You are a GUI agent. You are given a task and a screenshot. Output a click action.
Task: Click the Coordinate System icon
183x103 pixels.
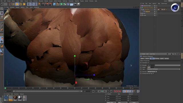[39, 4]
